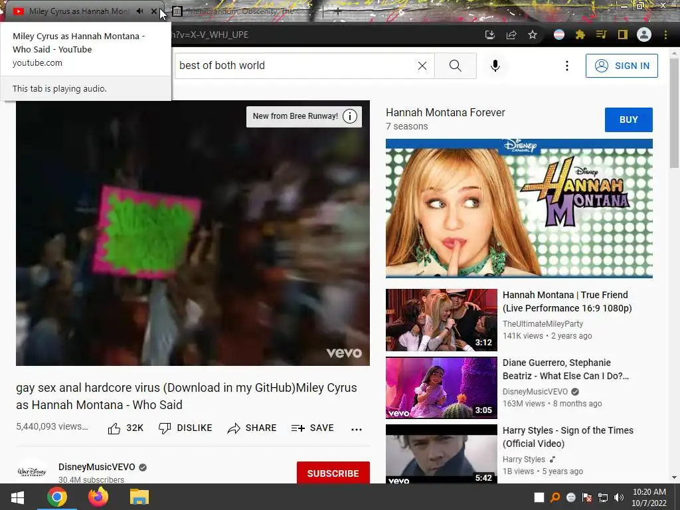The image size is (680, 510).
Task: Open Chrome's three-dot main menu
Action: pos(665,35)
